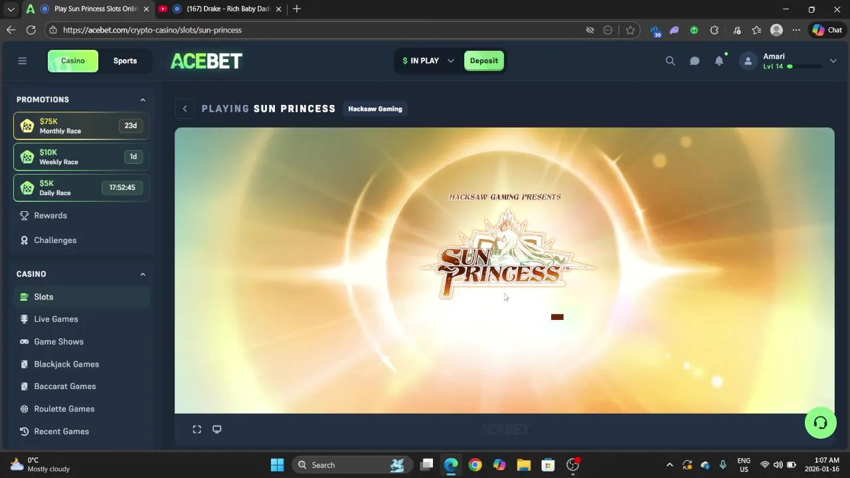Open the $75K Monthly Race
The image size is (850, 478).
point(81,125)
